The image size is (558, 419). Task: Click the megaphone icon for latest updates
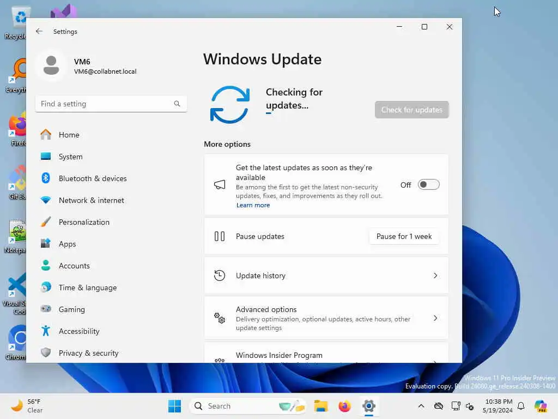[220, 184]
